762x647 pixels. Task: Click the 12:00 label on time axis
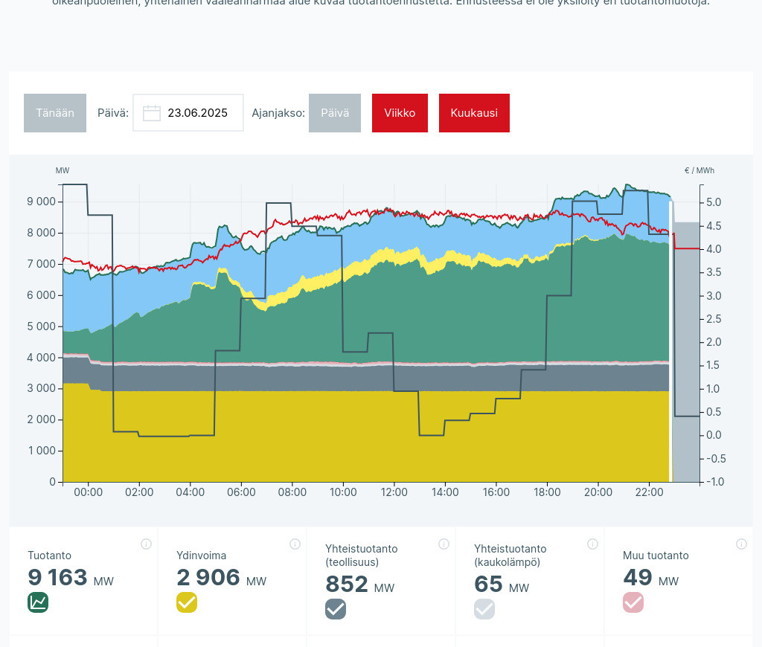(394, 492)
